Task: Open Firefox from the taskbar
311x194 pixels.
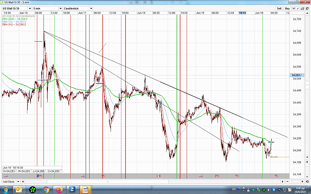Action: 59,190
